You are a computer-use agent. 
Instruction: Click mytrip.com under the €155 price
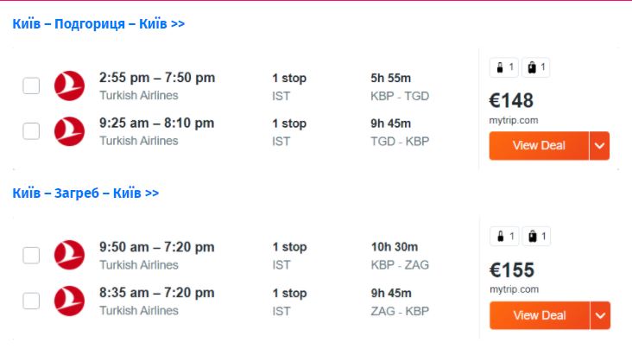(514, 289)
